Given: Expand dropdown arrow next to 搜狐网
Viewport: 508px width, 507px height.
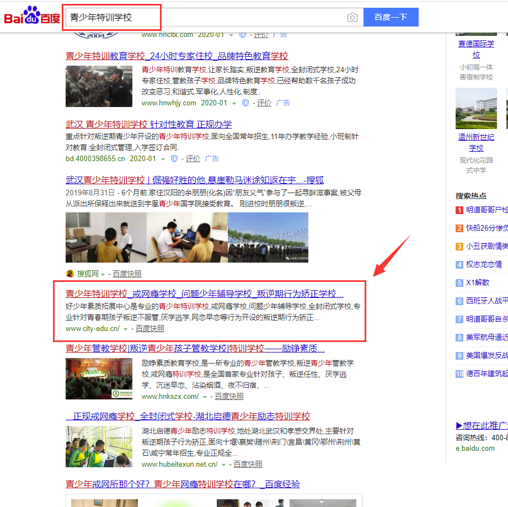Looking at the screenshot, I should [x=103, y=275].
